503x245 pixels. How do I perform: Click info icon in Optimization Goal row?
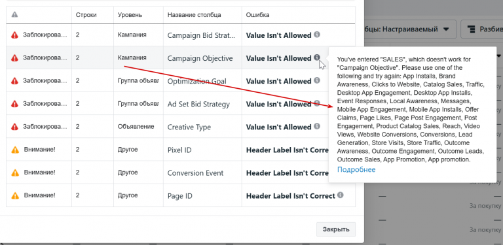[x=316, y=80]
